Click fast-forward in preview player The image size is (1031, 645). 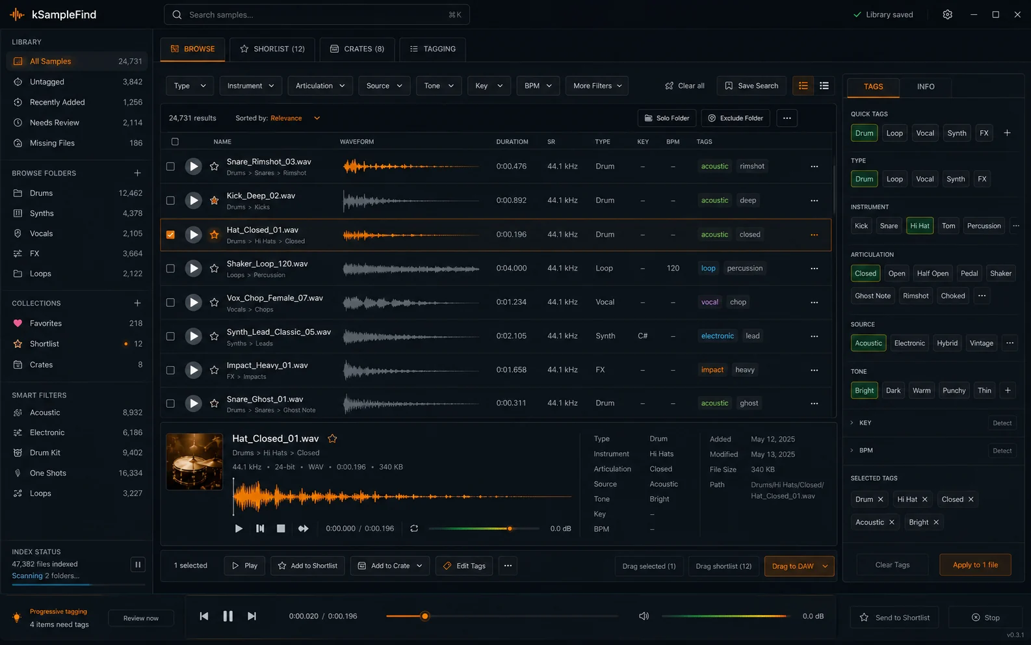click(x=303, y=529)
